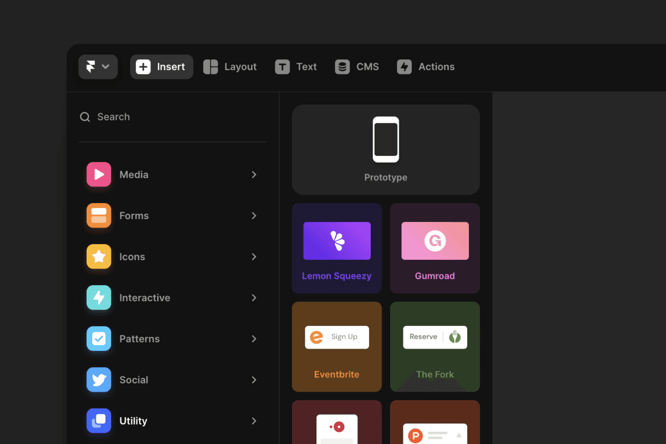Click the Lemon Squeezy purple logo thumbnail
The image size is (666, 444).
click(x=337, y=241)
